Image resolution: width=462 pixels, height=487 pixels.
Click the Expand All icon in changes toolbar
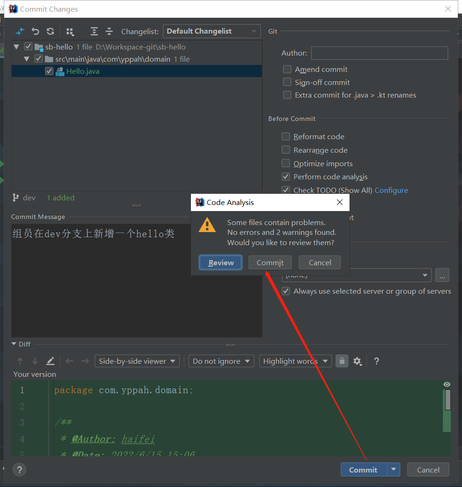point(94,31)
